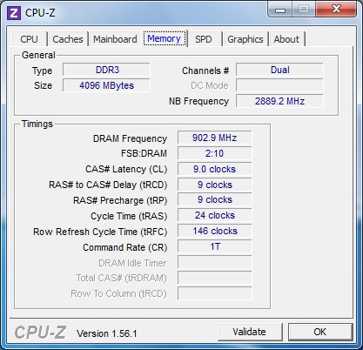Viewport: 363px width, 350px height.
Task: Click the Validate button
Action: [250, 332]
